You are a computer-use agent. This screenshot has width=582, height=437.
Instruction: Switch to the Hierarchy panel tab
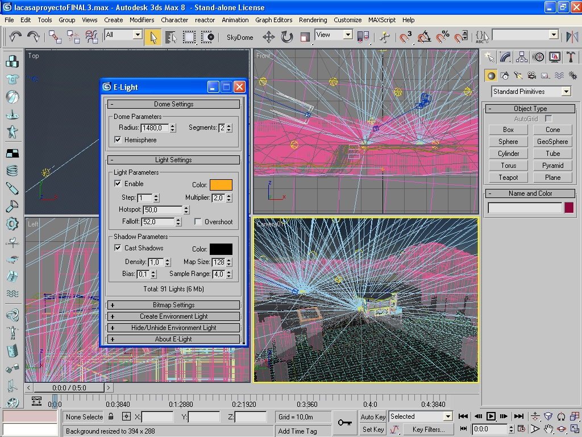tap(522, 57)
